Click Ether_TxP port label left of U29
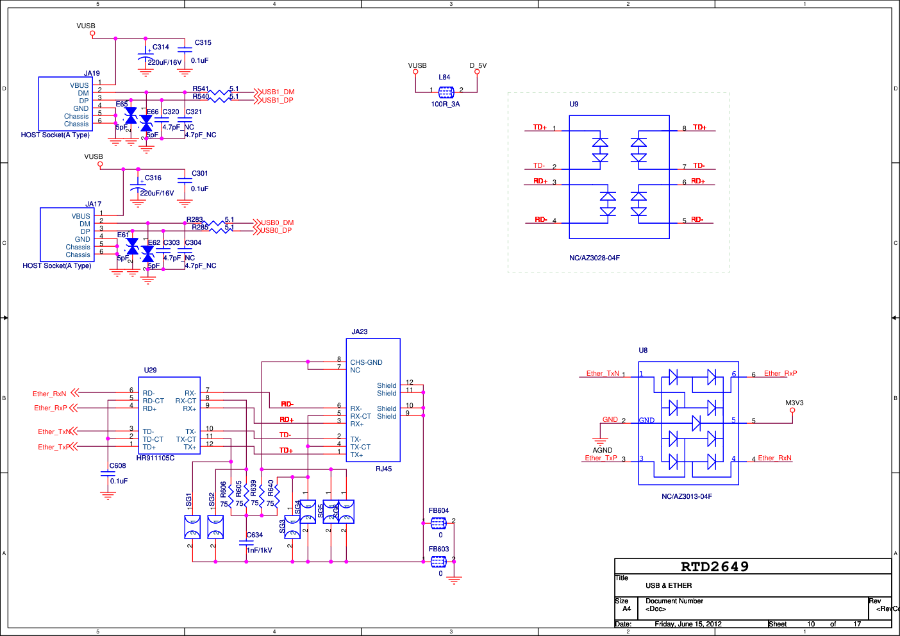 click(x=54, y=448)
